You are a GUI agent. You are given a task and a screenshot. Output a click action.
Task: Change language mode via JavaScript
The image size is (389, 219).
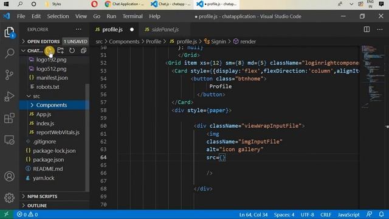click(348, 214)
